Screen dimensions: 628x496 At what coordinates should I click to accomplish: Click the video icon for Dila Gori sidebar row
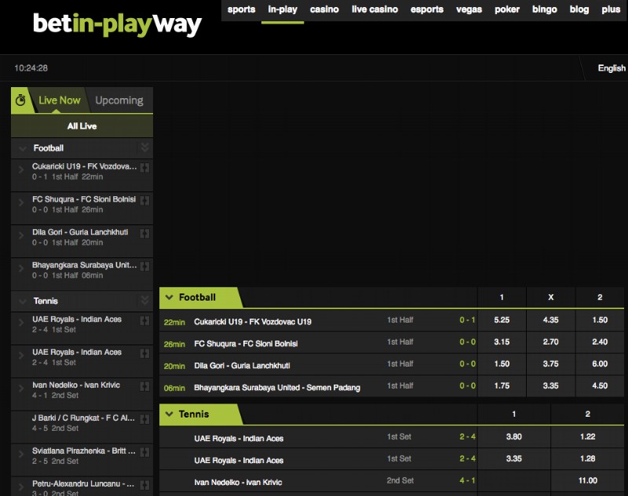[x=144, y=233]
